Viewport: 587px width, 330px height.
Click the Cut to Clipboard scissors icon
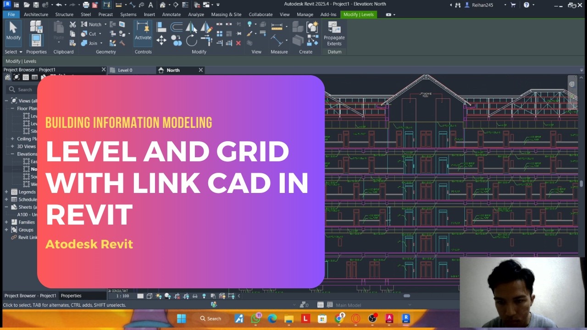(73, 24)
